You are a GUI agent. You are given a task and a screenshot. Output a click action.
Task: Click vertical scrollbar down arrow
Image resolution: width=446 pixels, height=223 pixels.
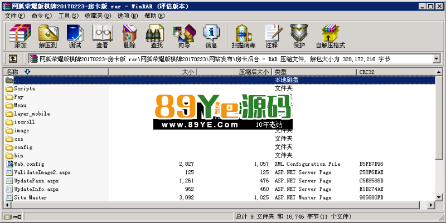[439, 197]
